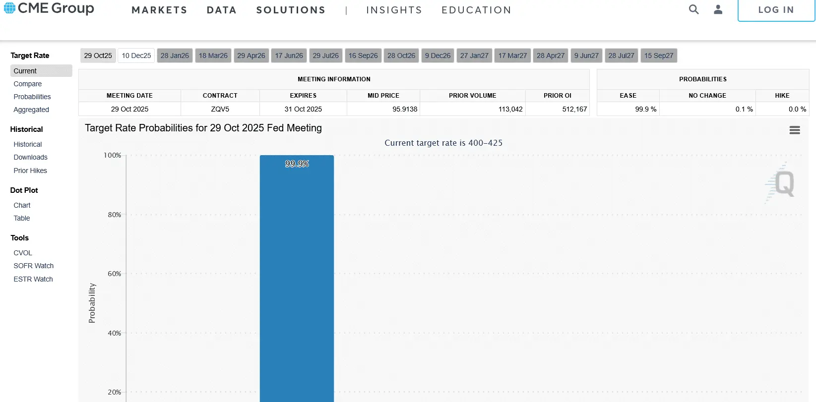The image size is (816, 402).
Task: Open the chart hamburger menu icon
Action: 794,130
